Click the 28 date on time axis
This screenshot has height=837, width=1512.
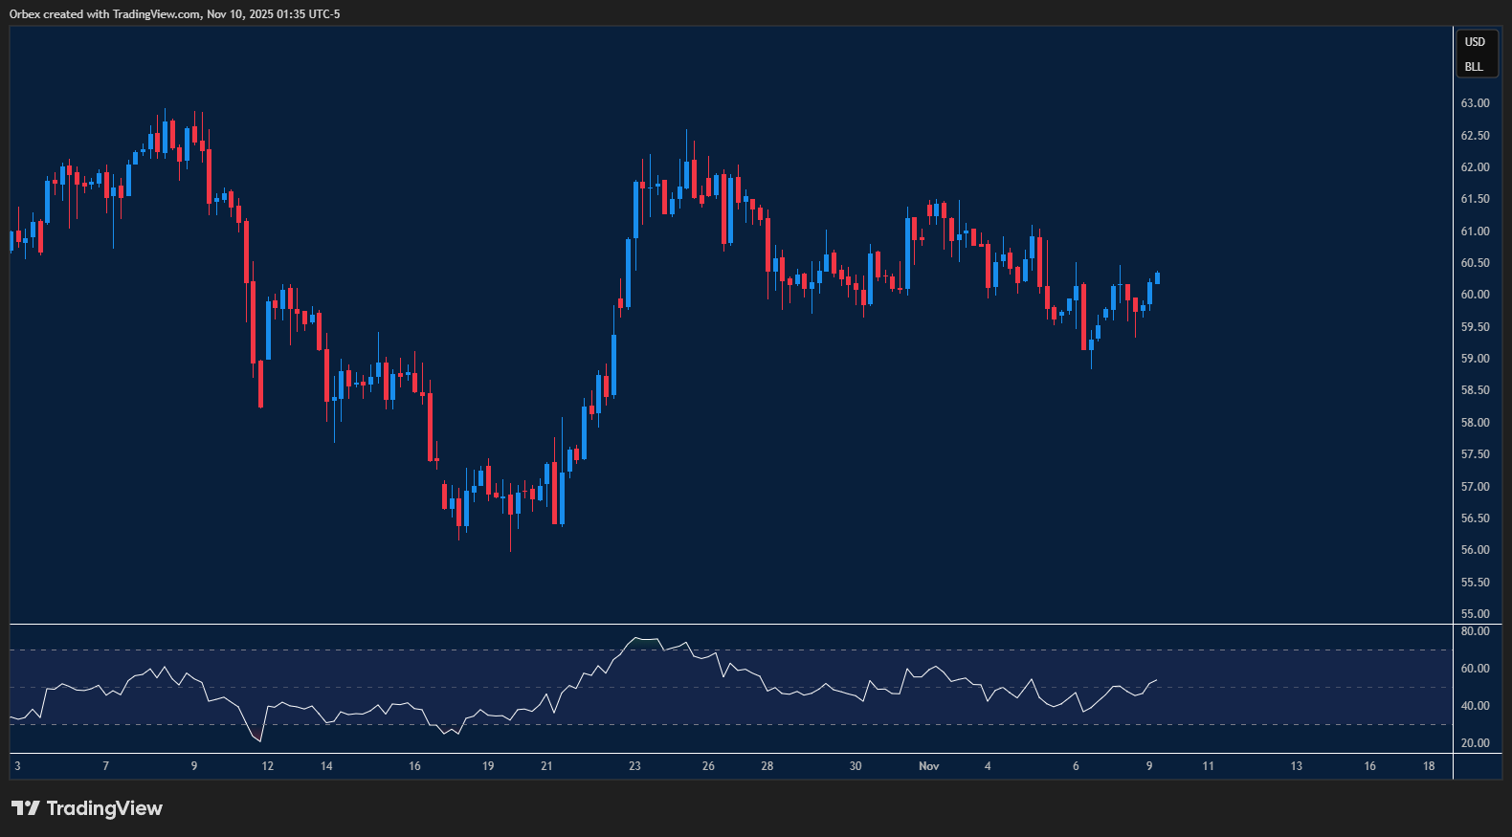(x=767, y=766)
